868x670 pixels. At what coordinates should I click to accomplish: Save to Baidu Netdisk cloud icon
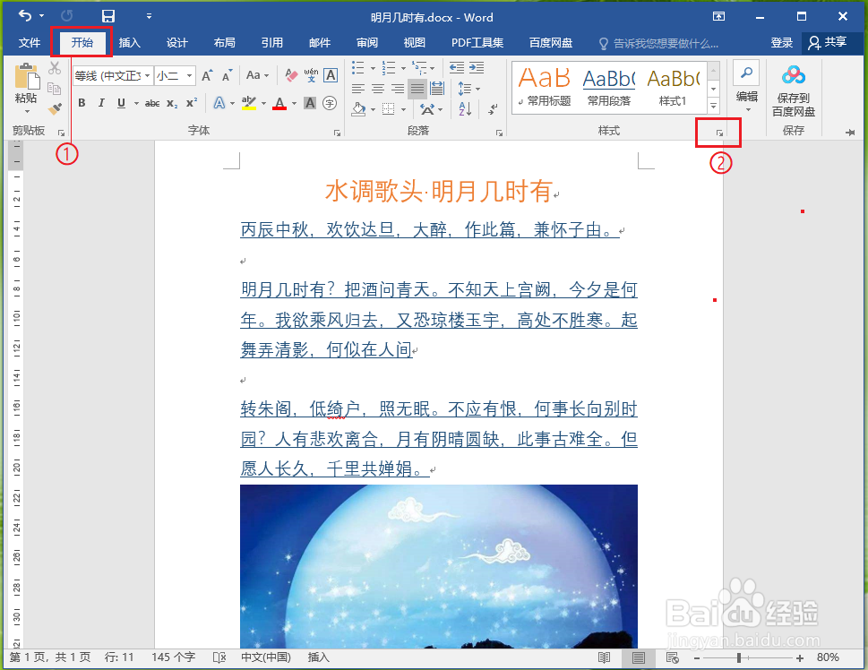click(x=794, y=74)
